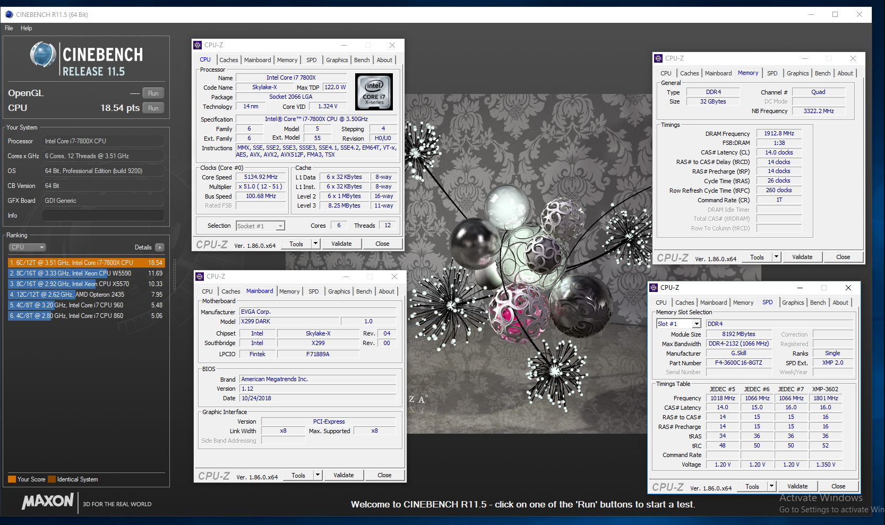Click the CPU-Z title icon in the Mainboard window

pyautogui.click(x=200, y=277)
